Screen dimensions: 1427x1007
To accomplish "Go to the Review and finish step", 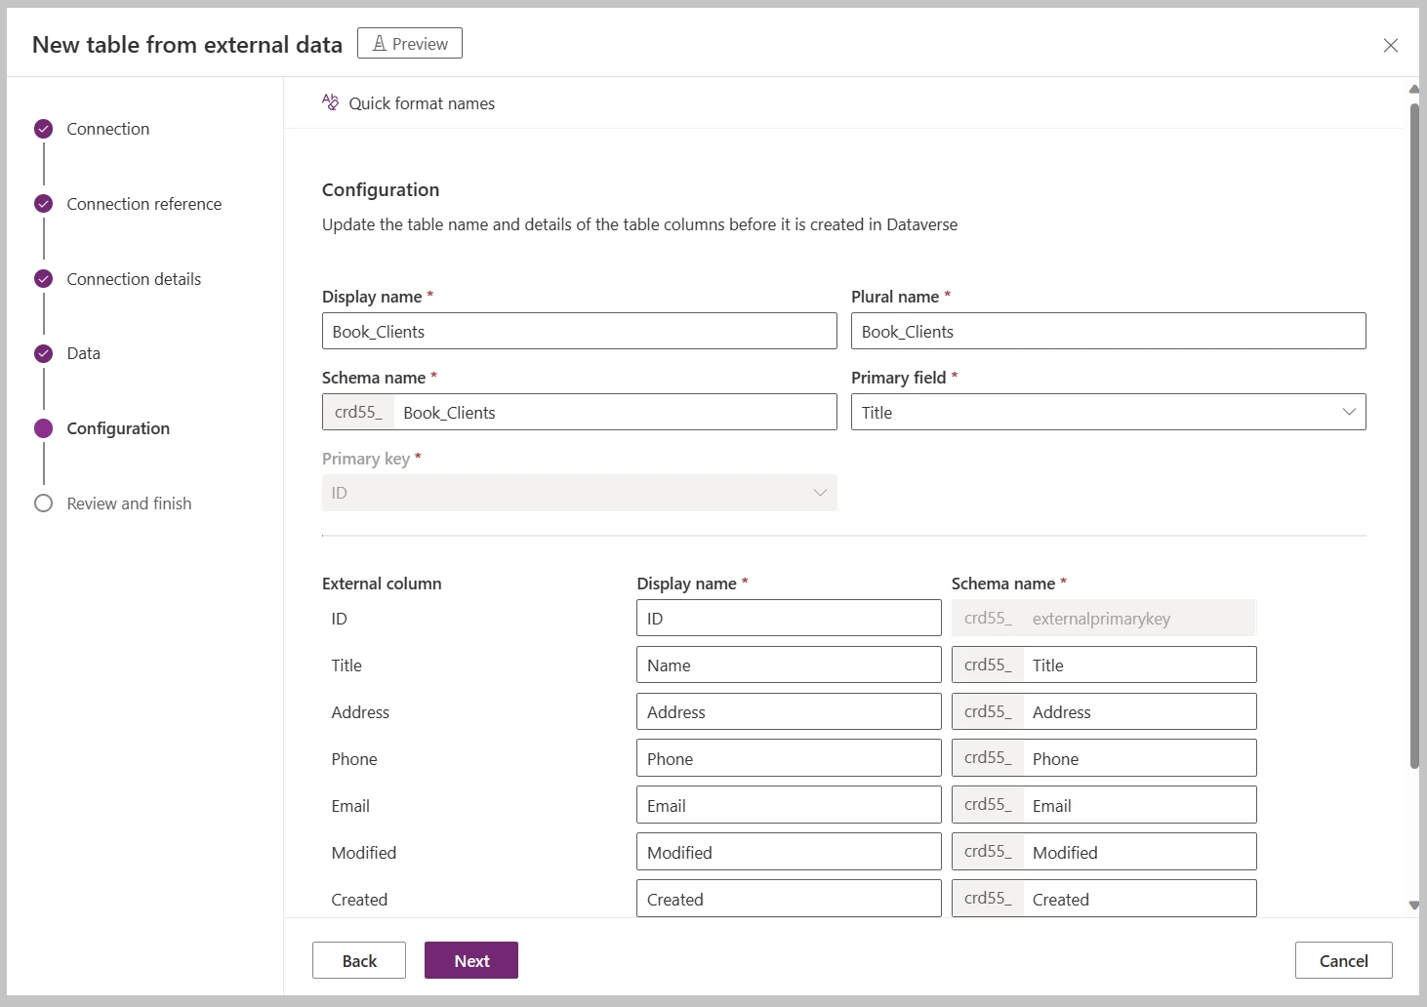I will tap(129, 503).
